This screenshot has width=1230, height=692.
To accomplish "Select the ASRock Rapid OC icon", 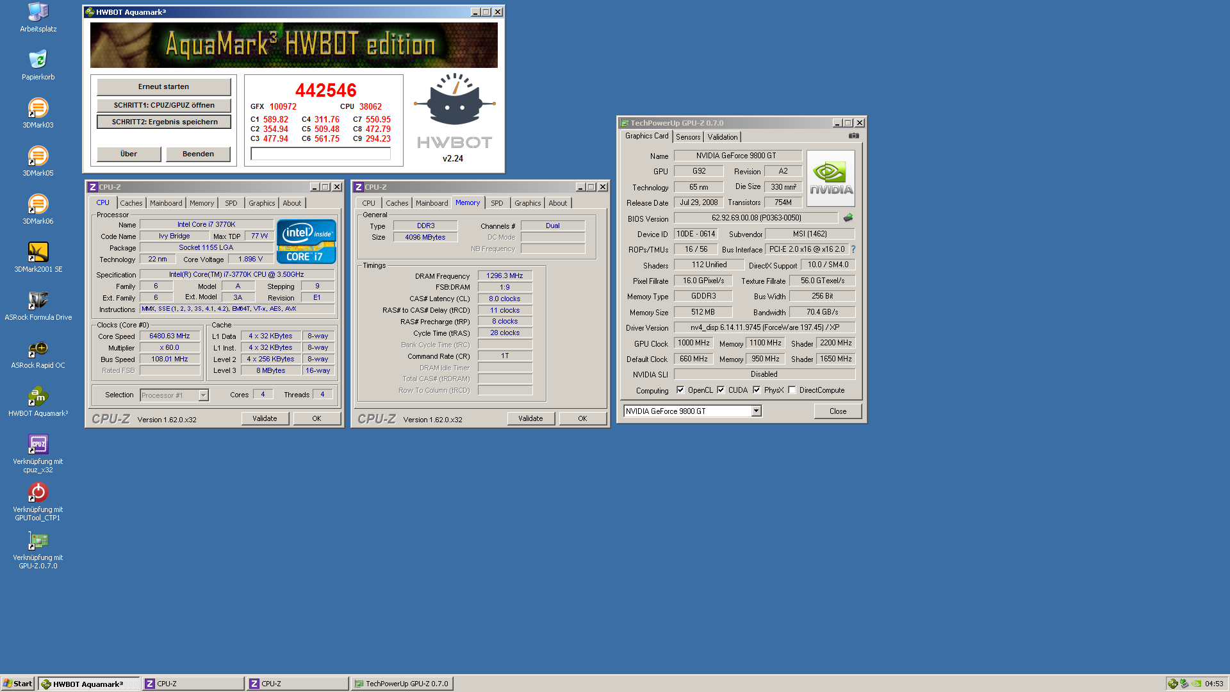I will click(x=38, y=353).
